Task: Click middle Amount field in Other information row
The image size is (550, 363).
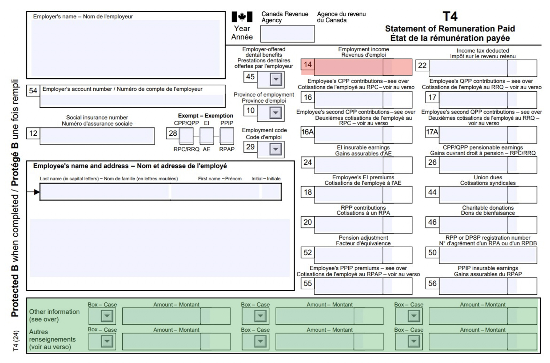Action: coord(329,316)
